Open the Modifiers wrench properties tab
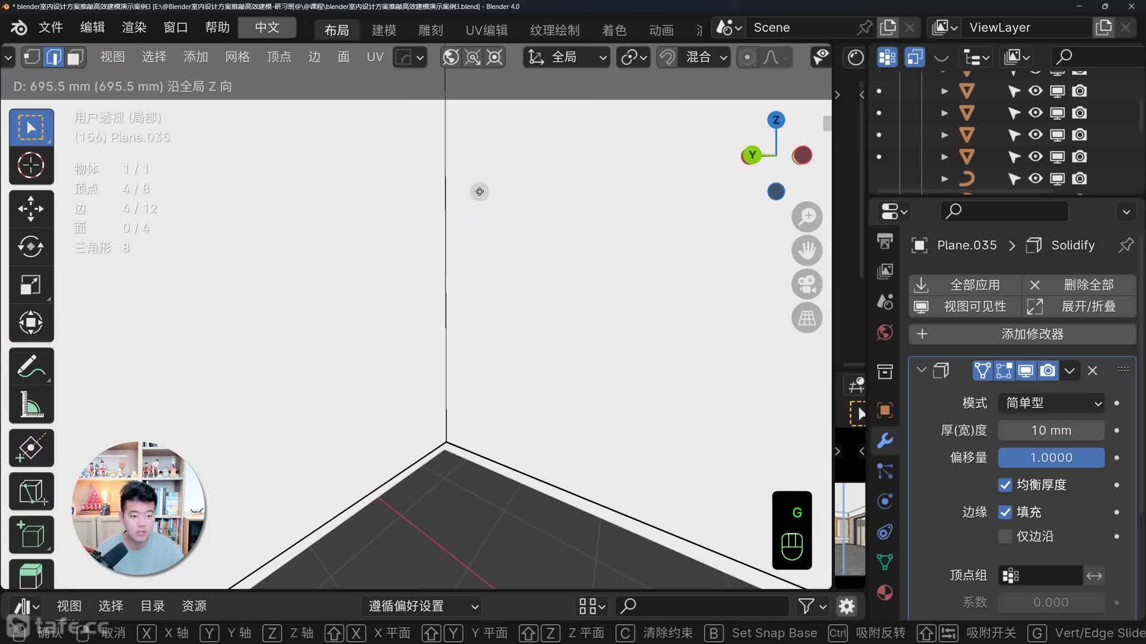 (885, 441)
